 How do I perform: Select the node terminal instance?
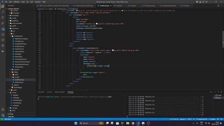[218, 95]
